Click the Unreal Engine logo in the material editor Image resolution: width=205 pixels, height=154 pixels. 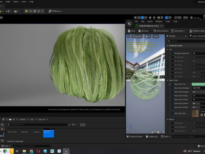[x=129, y=24]
